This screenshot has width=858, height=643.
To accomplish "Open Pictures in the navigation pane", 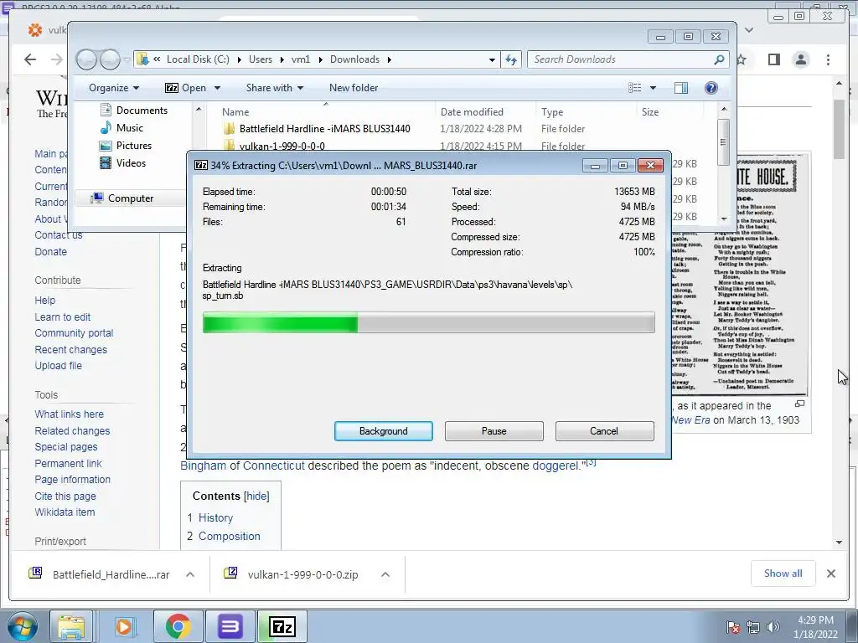I will point(126,146).
